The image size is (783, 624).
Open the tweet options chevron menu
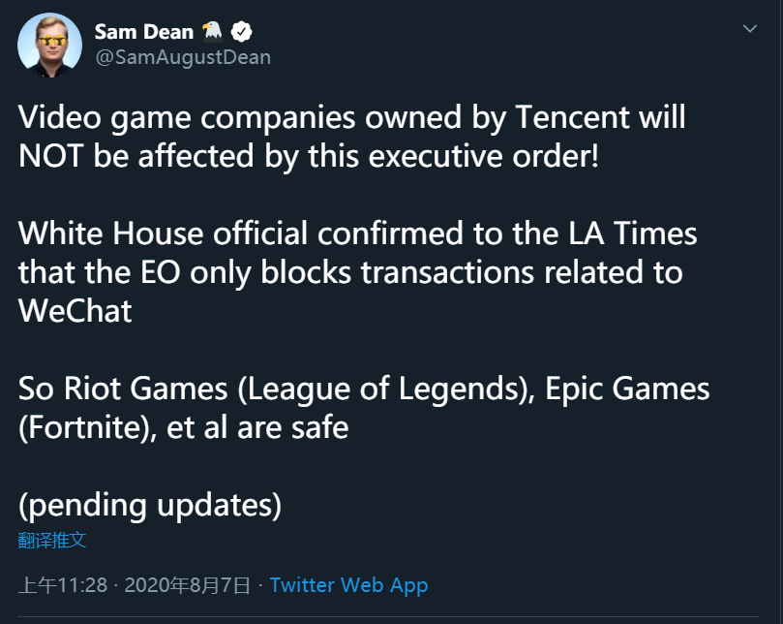point(750,29)
